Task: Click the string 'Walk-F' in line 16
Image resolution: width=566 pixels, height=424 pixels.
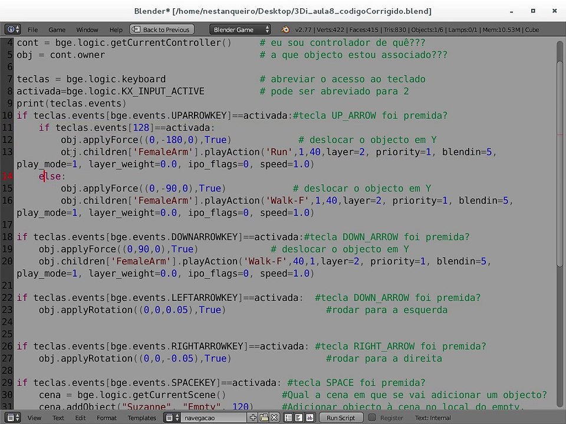Action: coord(287,200)
